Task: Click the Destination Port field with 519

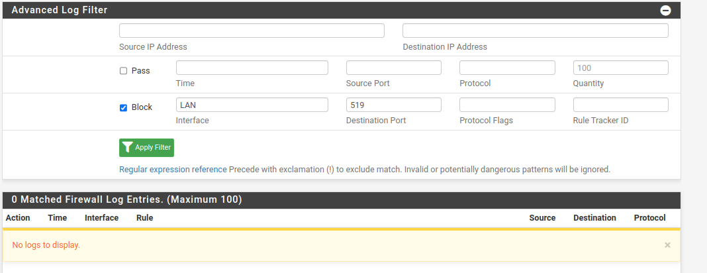Action: 394,105
